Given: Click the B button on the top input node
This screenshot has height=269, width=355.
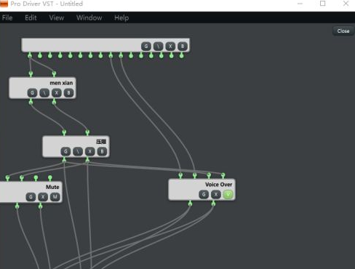Looking at the screenshot, I should coord(183,47).
